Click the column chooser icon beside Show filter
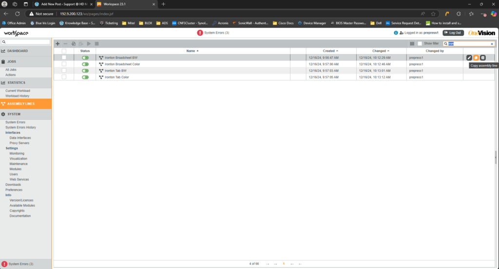The image size is (499, 269). coord(412,44)
